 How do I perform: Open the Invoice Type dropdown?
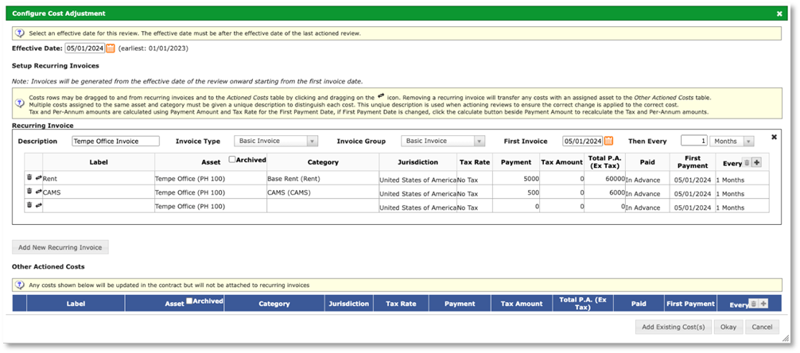(276, 141)
